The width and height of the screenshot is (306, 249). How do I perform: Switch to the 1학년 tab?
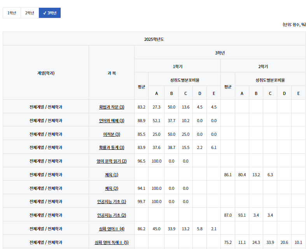(x=12, y=13)
